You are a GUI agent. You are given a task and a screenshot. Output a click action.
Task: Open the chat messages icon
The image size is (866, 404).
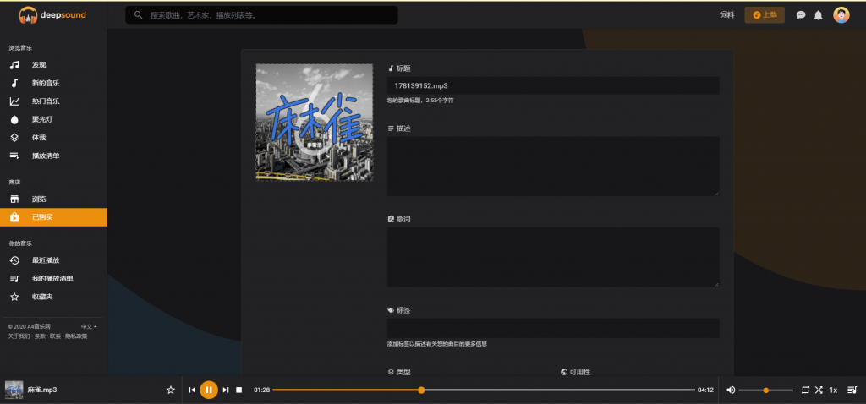801,15
